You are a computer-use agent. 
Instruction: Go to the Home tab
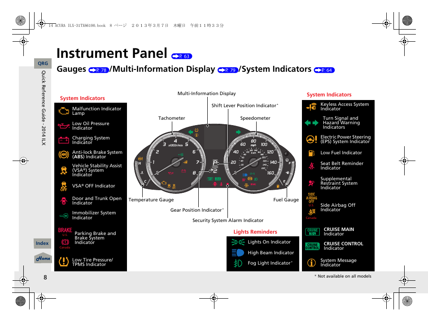pyautogui.click(x=43, y=258)
